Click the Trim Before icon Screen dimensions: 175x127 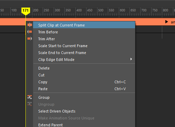click(30, 32)
